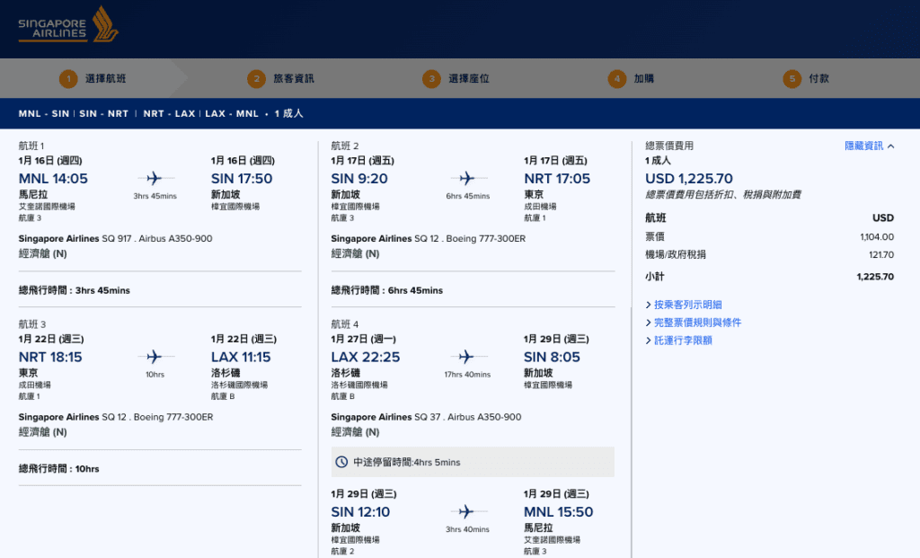Click the USD 1,225.70 total price
Image resolution: width=920 pixels, height=558 pixels.
coord(689,179)
